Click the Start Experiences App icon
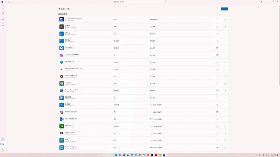 [61, 119]
